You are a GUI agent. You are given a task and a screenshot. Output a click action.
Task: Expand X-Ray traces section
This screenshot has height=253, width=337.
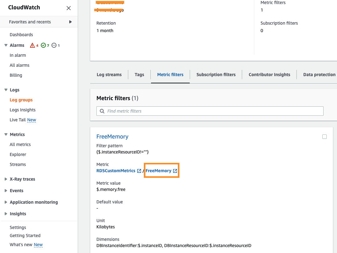click(6, 179)
